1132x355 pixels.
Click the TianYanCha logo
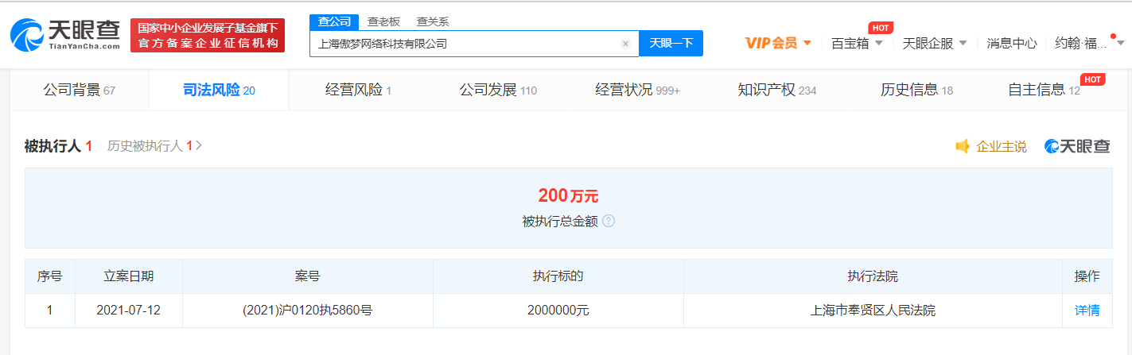tap(64, 35)
